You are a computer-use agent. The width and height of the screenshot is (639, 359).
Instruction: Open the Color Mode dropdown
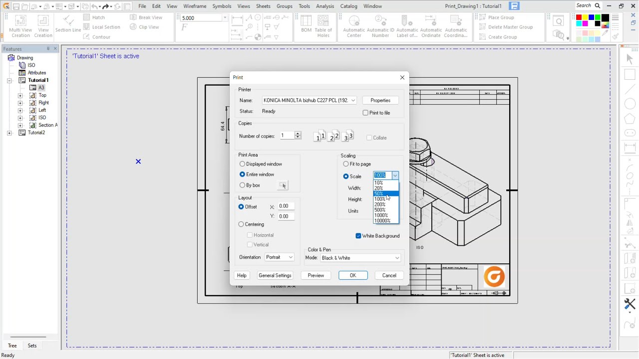(x=360, y=258)
